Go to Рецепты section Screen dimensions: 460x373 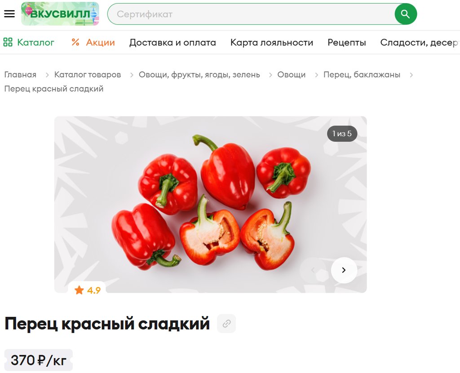pyautogui.click(x=347, y=43)
